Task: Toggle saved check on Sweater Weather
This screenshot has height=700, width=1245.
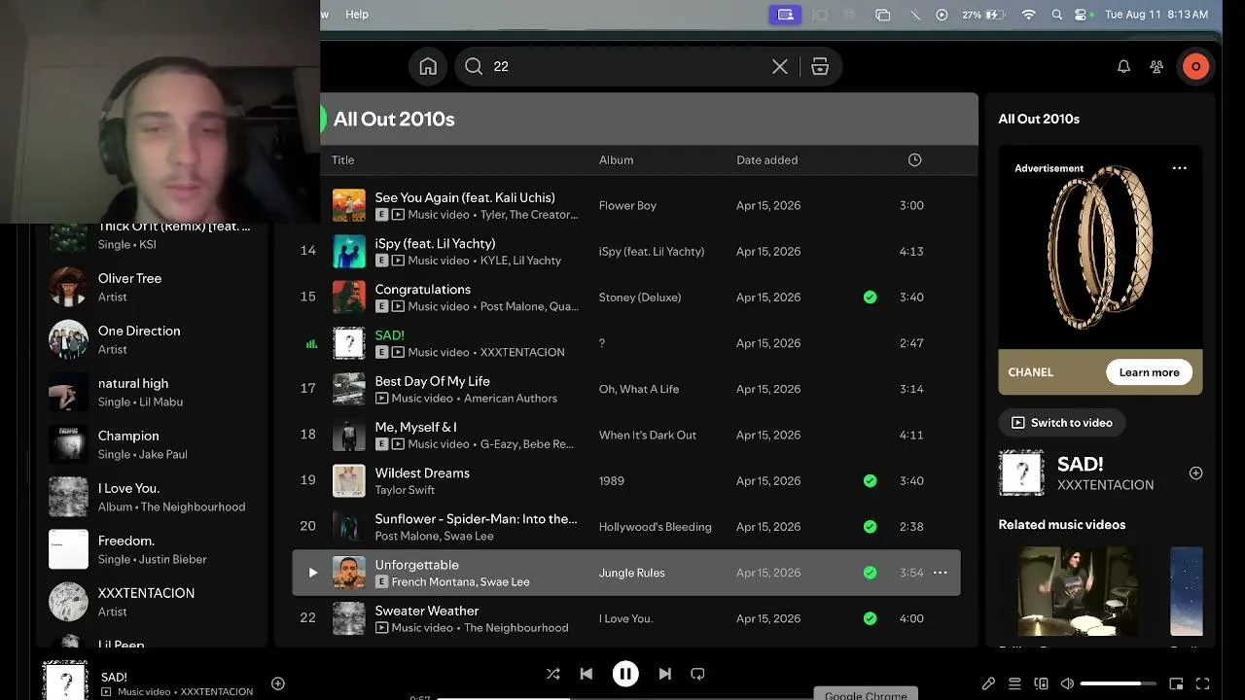Action: click(870, 618)
